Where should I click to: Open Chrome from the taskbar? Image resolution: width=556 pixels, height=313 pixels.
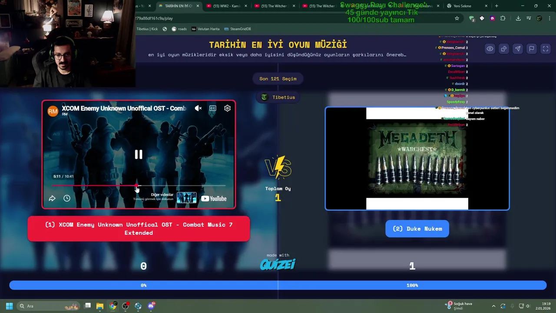tap(113, 306)
